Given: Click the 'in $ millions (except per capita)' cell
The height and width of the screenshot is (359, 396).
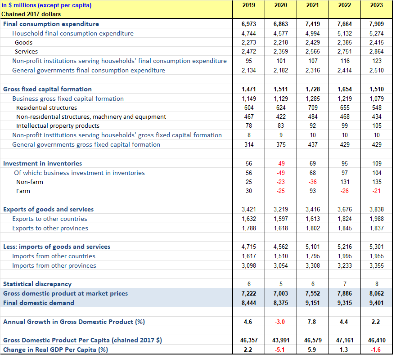Looking at the screenshot, I should 47,5.
